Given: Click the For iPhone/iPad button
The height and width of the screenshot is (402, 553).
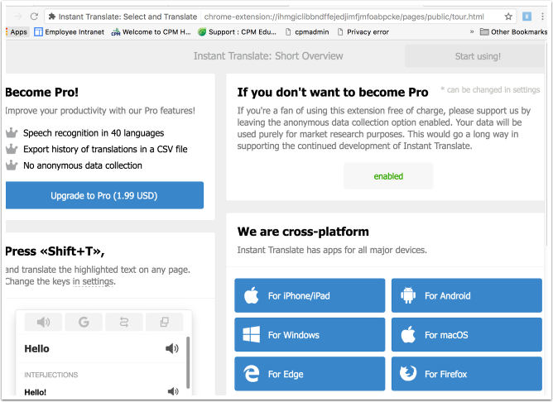Looking at the screenshot, I should click(x=310, y=295).
